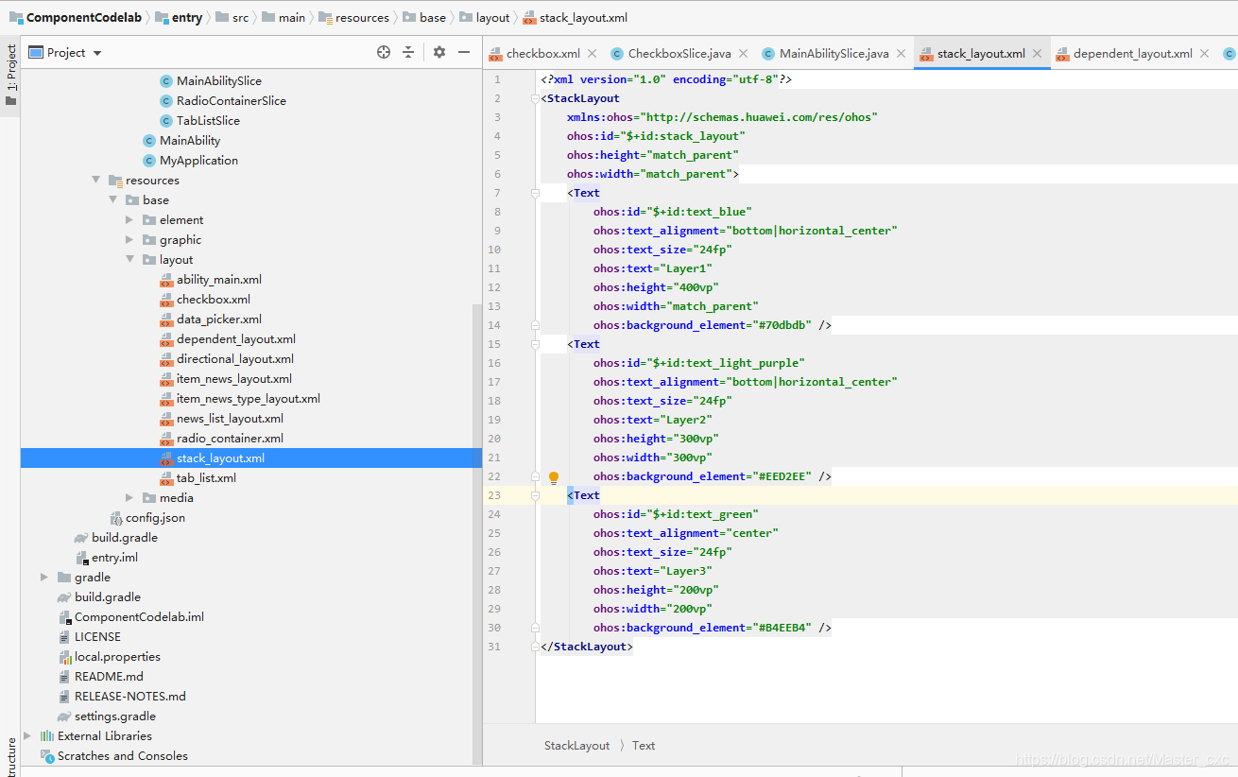Click the config.json file icon
The image size is (1238, 777).
(x=116, y=518)
